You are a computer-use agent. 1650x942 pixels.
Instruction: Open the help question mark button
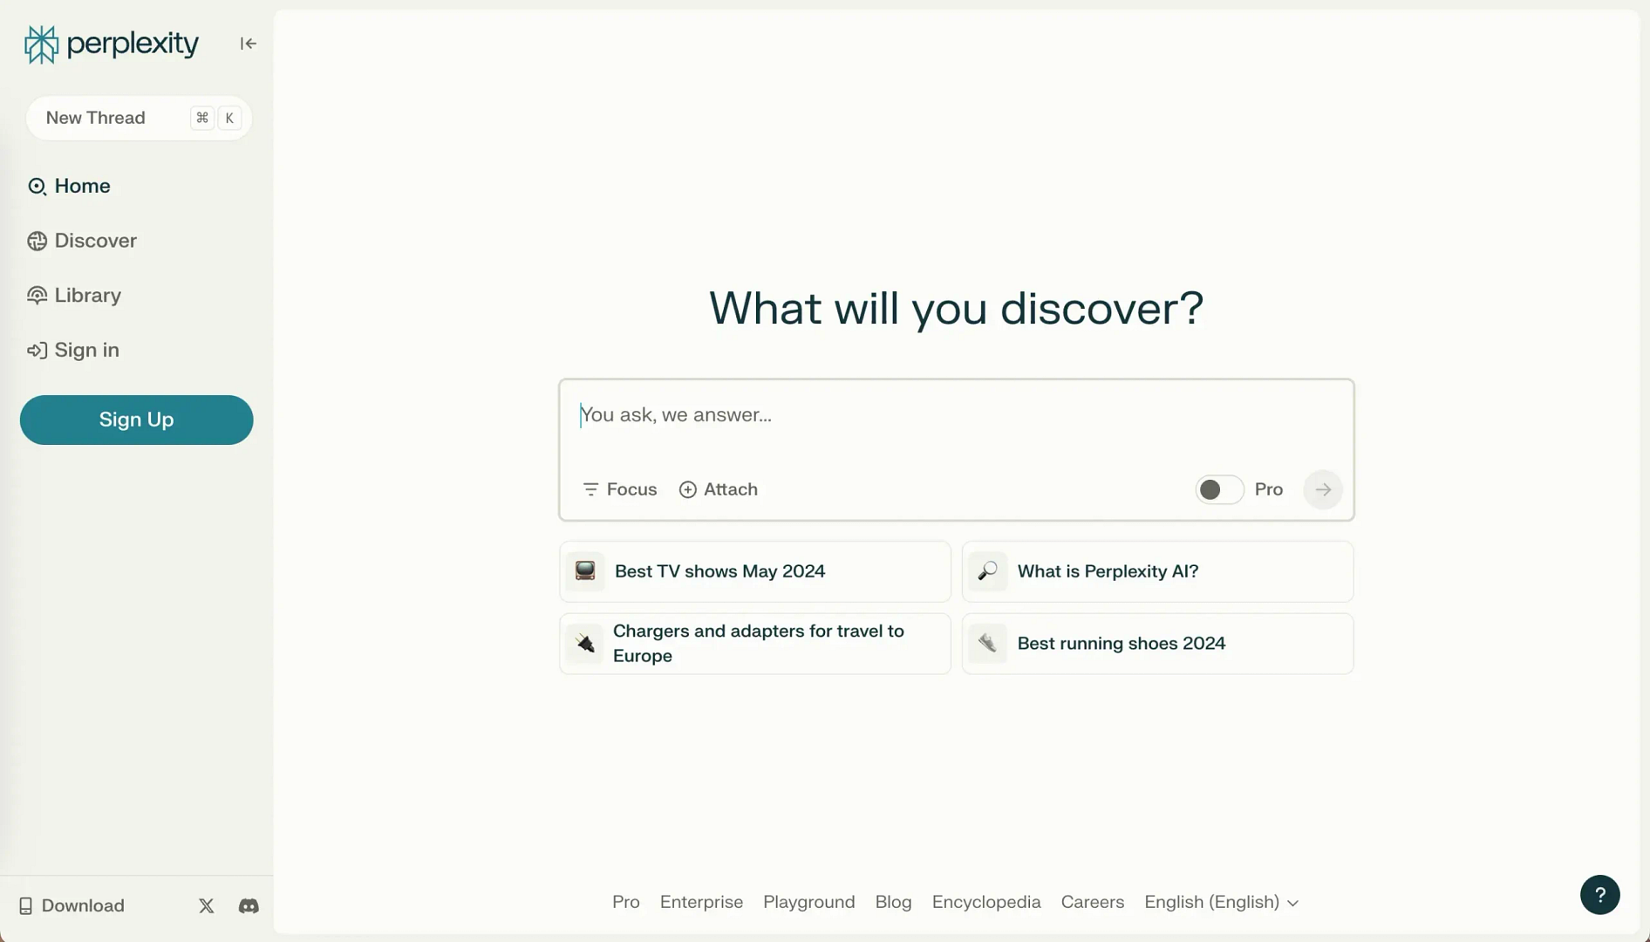pos(1599,895)
